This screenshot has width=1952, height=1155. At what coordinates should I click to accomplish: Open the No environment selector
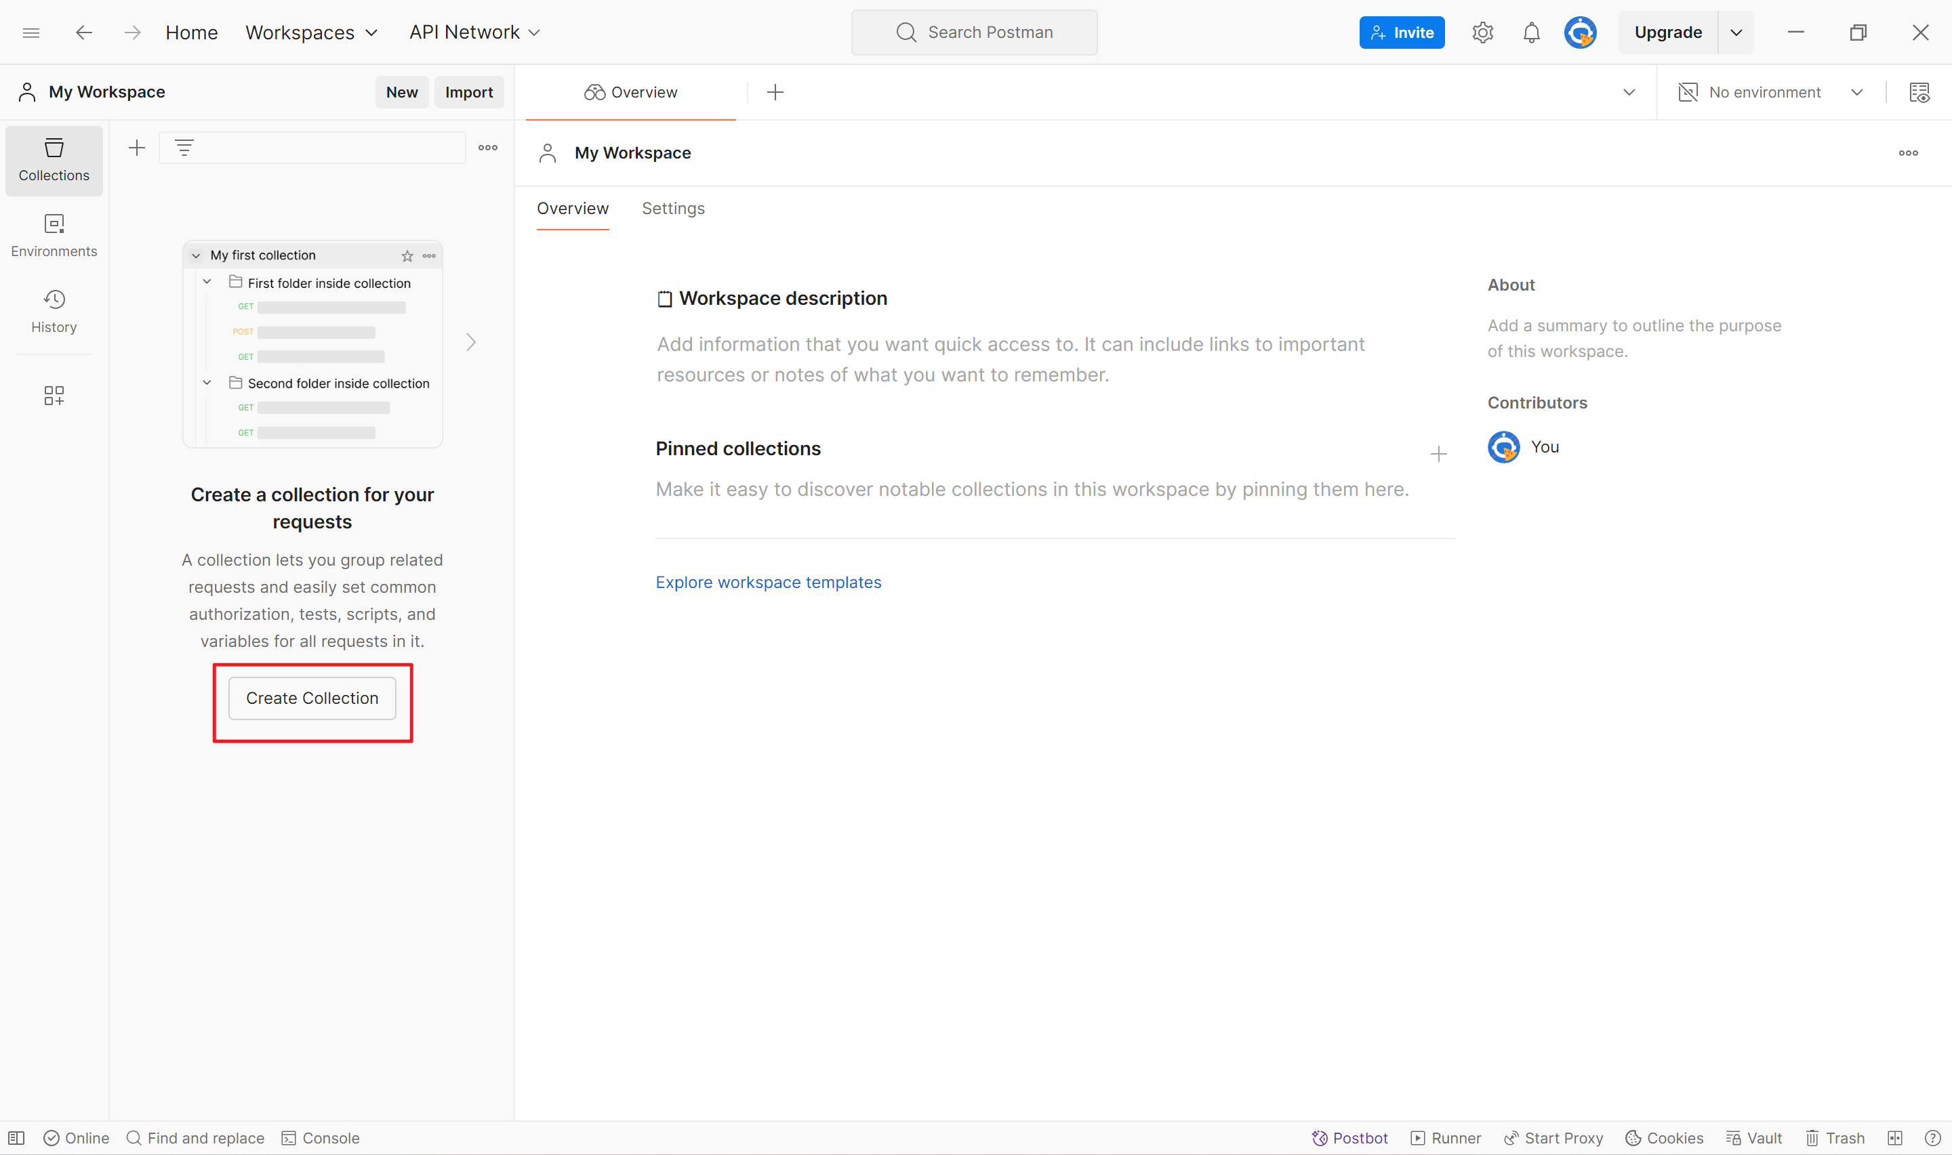[1771, 93]
